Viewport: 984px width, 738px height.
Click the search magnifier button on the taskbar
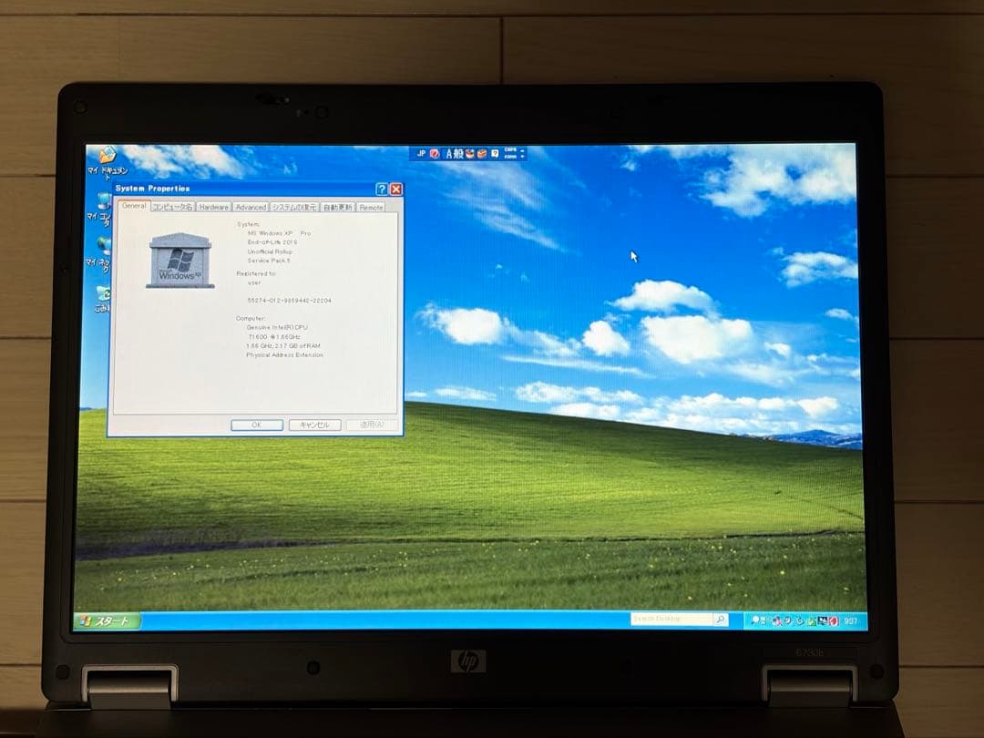[721, 619]
